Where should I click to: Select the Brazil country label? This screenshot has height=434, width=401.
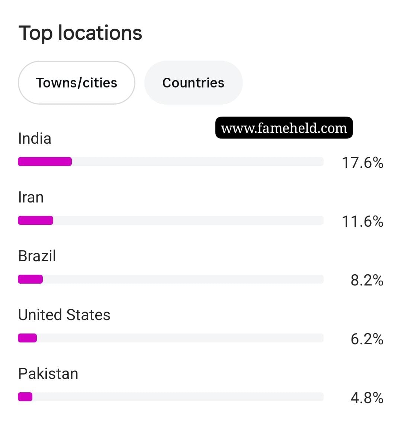[x=37, y=256]
